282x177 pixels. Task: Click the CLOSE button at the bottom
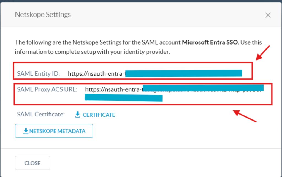click(32, 163)
